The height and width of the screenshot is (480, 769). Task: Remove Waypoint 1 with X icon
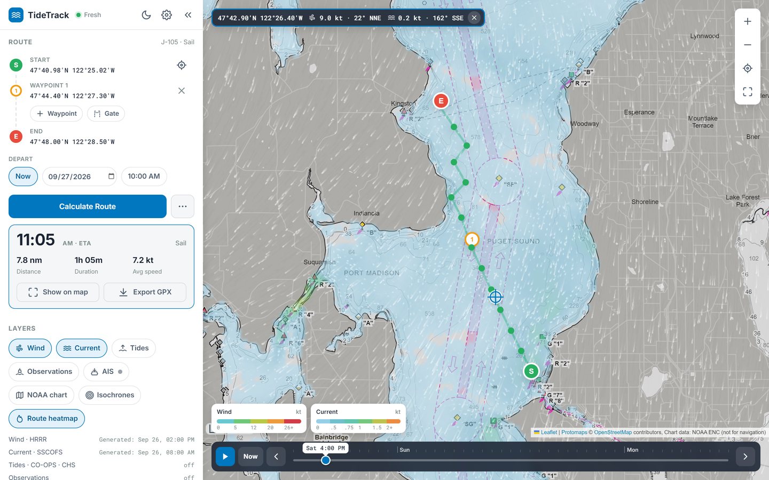[x=182, y=91]
